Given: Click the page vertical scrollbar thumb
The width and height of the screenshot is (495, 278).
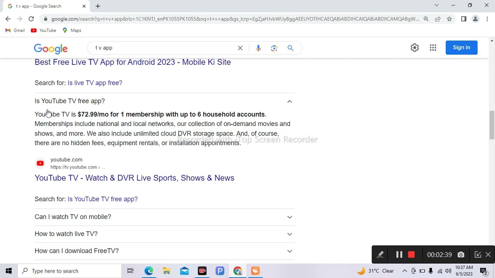Looking at the screenshot, I should coord(492,125).
